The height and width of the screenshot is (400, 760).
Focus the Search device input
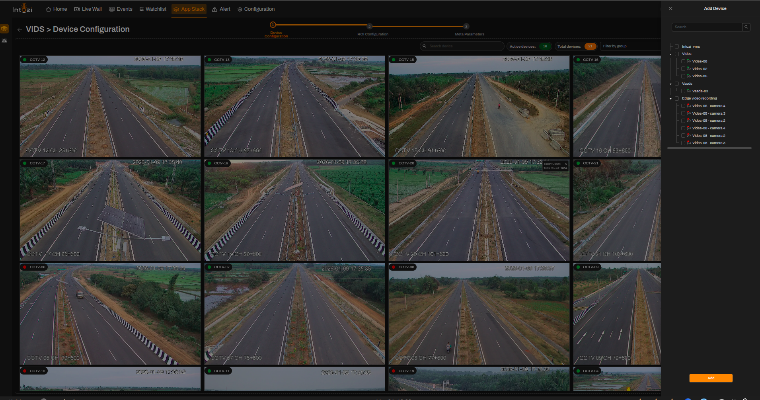coord(462,46)
